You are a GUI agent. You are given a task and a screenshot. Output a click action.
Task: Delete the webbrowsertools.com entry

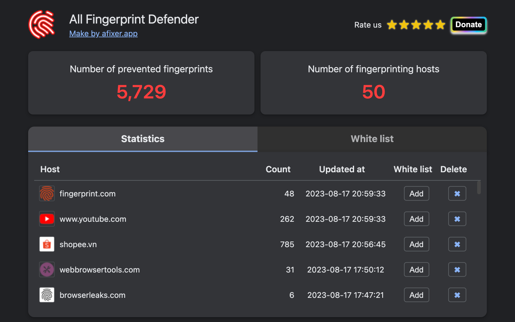coord(457,269)
